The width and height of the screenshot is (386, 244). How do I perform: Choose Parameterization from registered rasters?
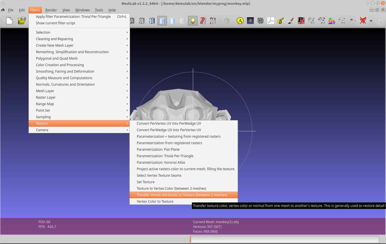184,143
